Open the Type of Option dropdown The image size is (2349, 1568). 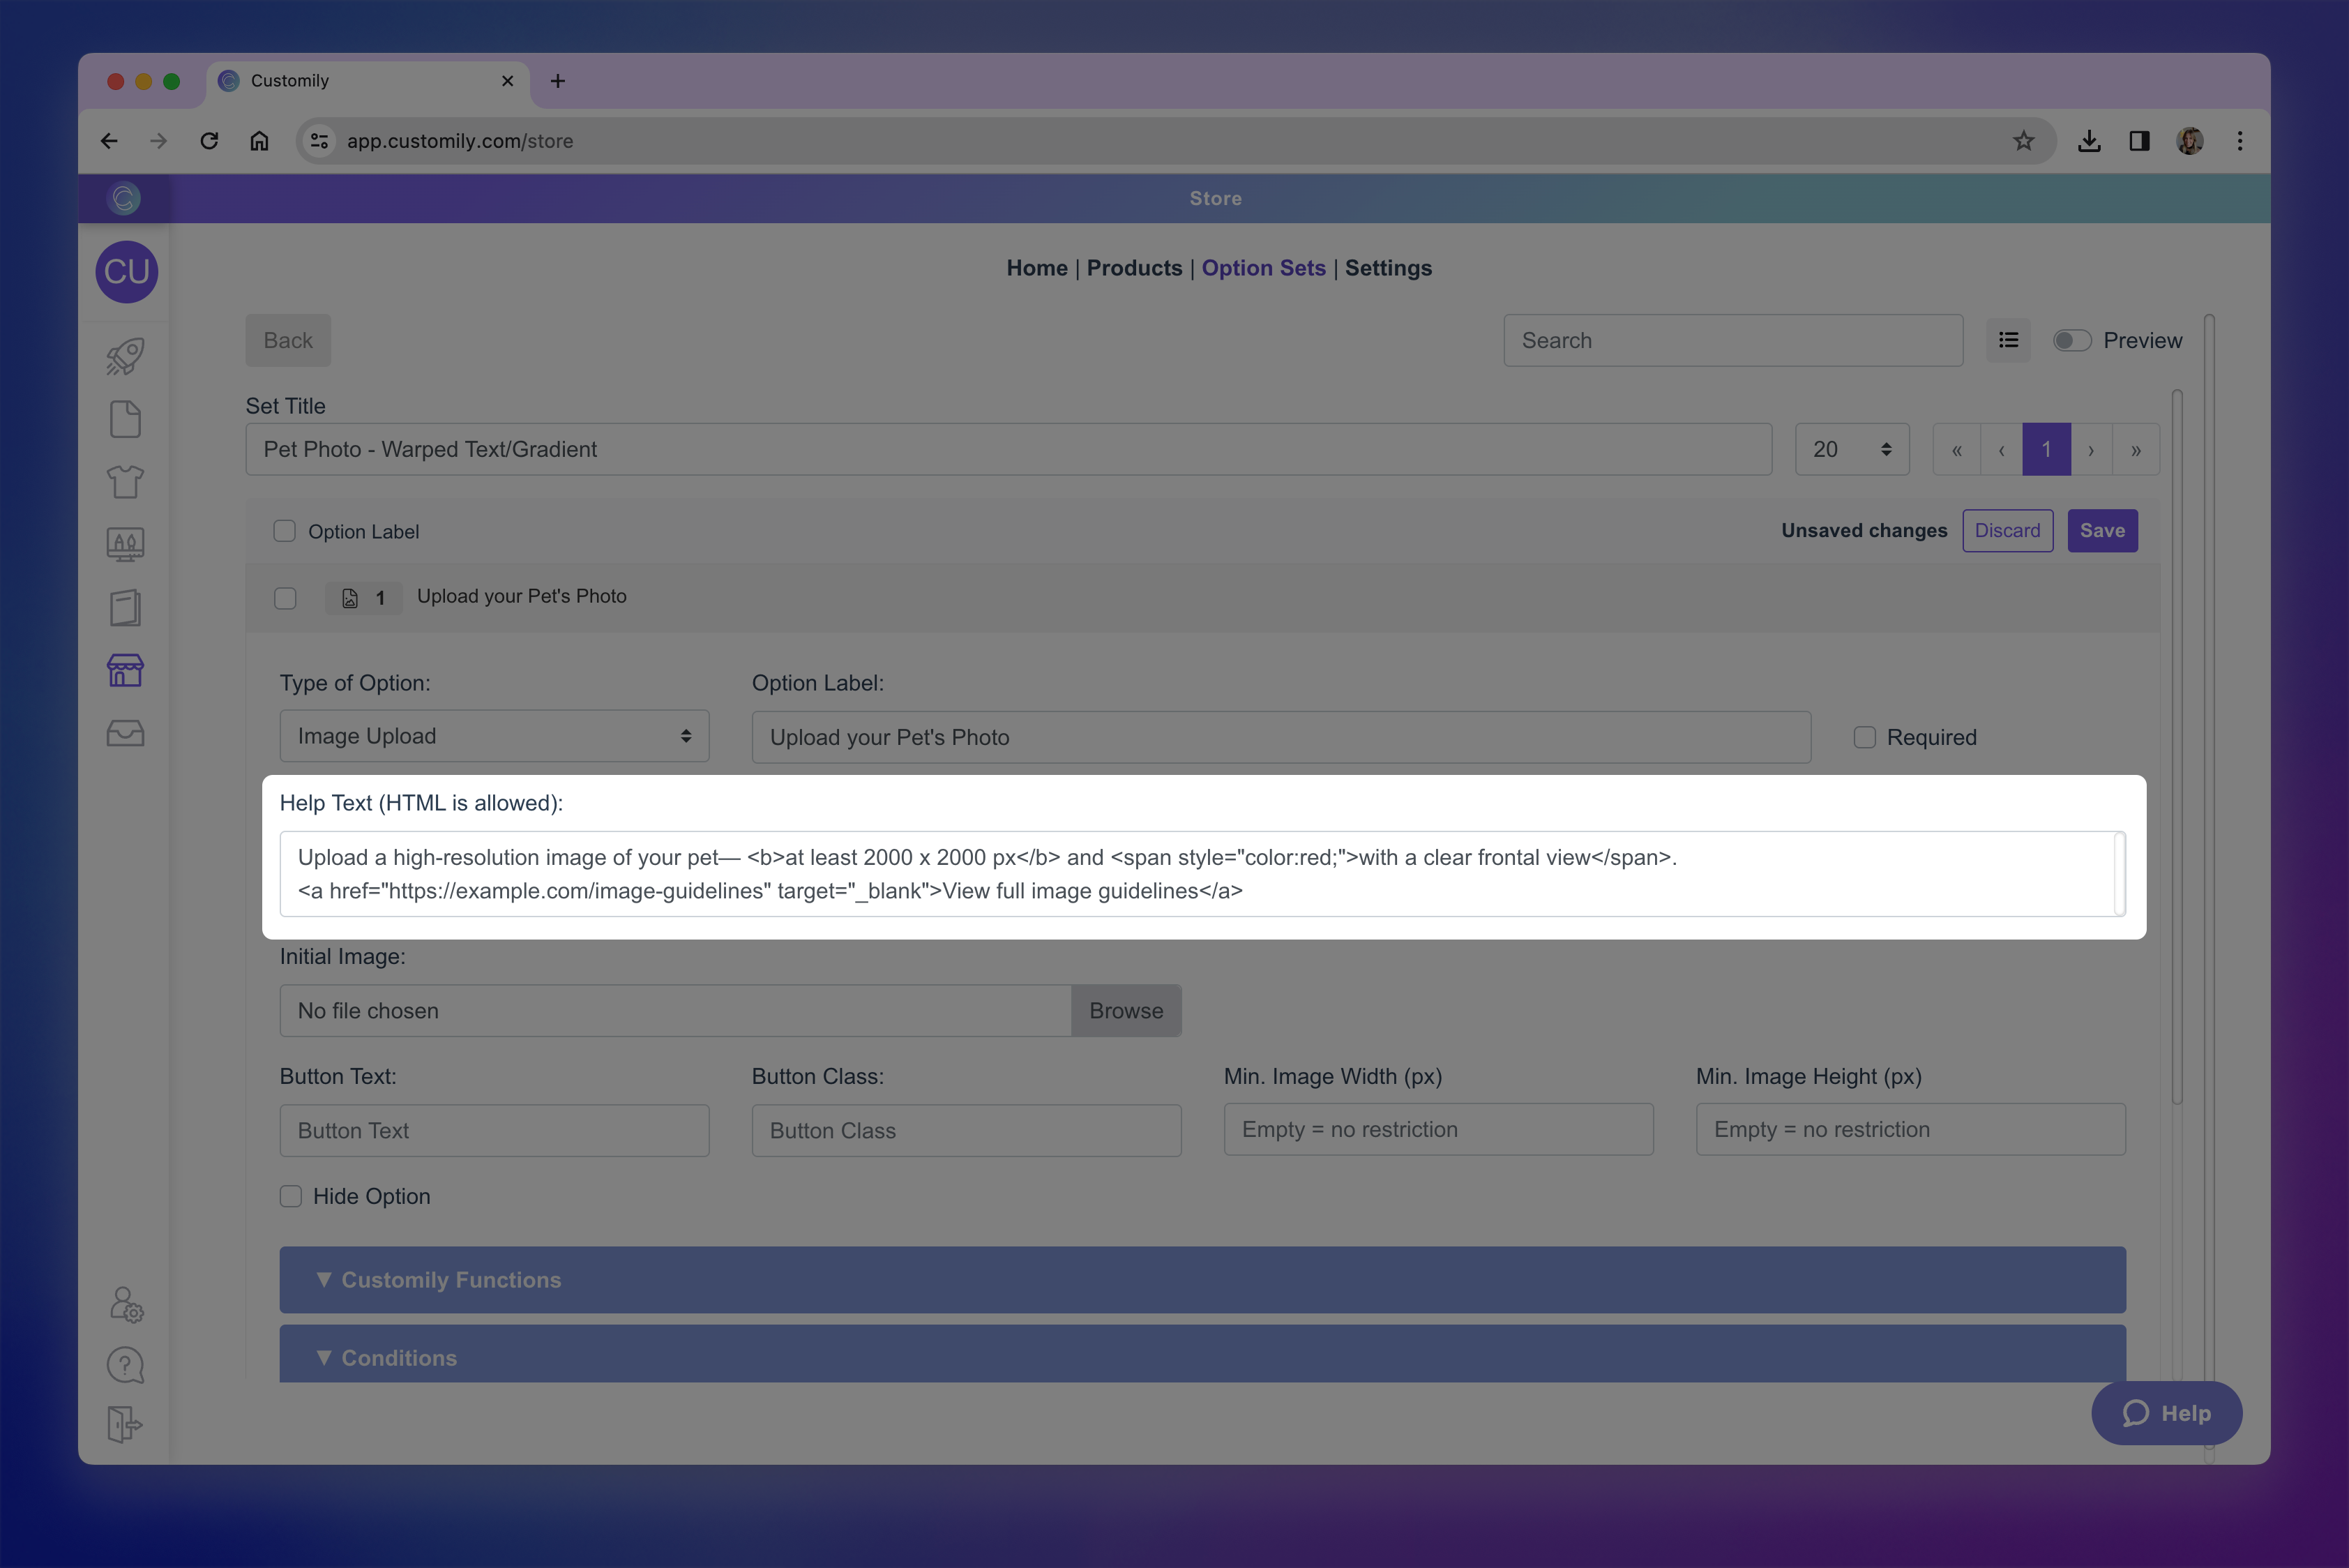pos(494,736)
